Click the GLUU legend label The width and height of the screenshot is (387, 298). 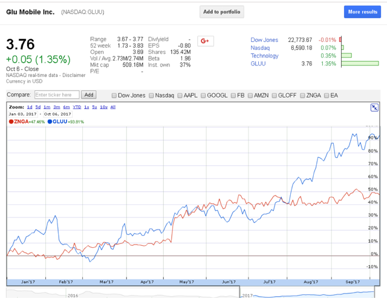pos(60,122)
